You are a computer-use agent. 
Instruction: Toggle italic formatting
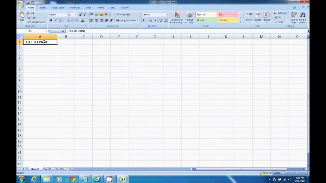55,20
